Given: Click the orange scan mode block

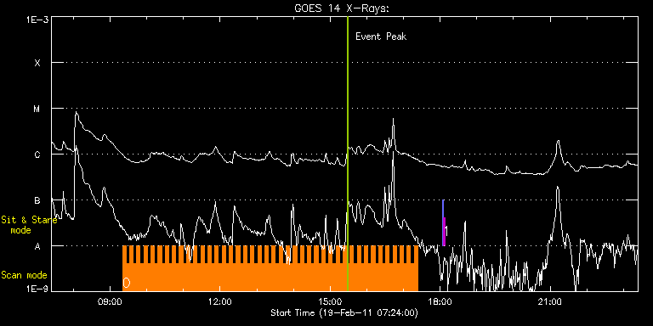Looking at the screenshot, I should pos(270,268).
